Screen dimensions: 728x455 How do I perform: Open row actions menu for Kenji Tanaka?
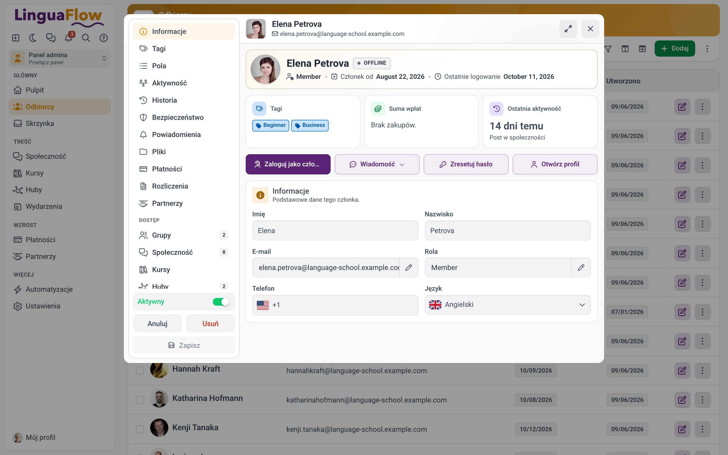click(x=702, y=429)
